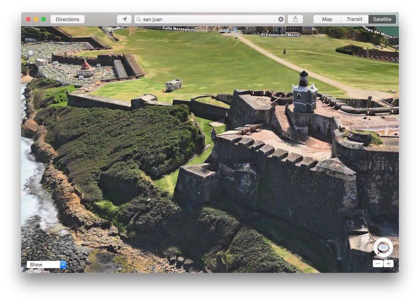Select the Satellite view tab
The width and height of the screenshot is (420, 303).
(382, 19)
